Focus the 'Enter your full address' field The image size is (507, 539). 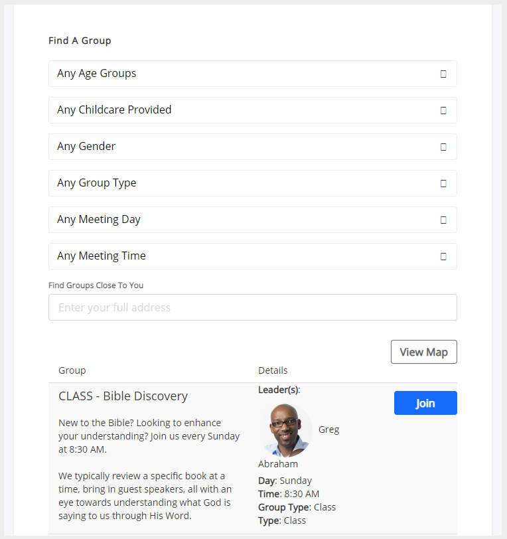(252, 307)
